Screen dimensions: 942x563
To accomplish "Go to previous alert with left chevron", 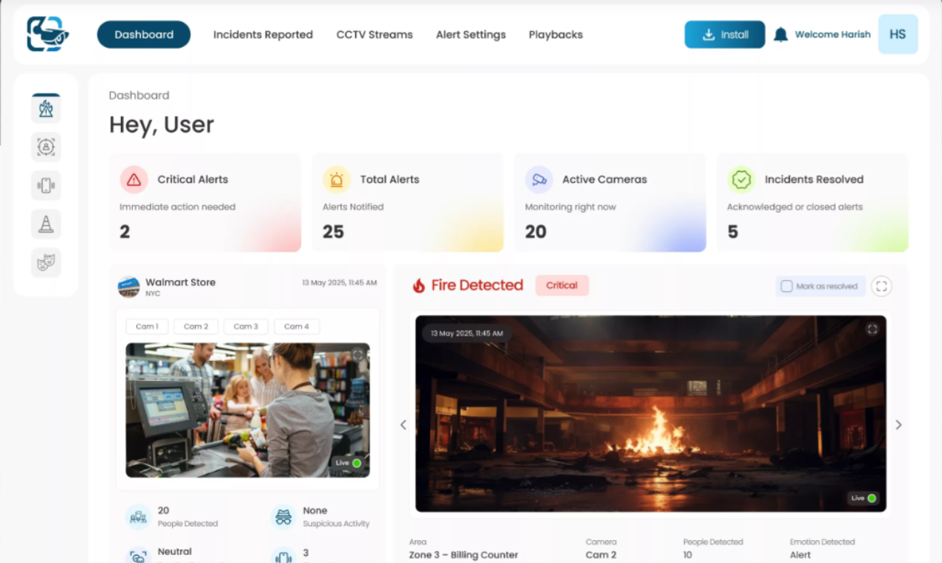I will [404, 424].
